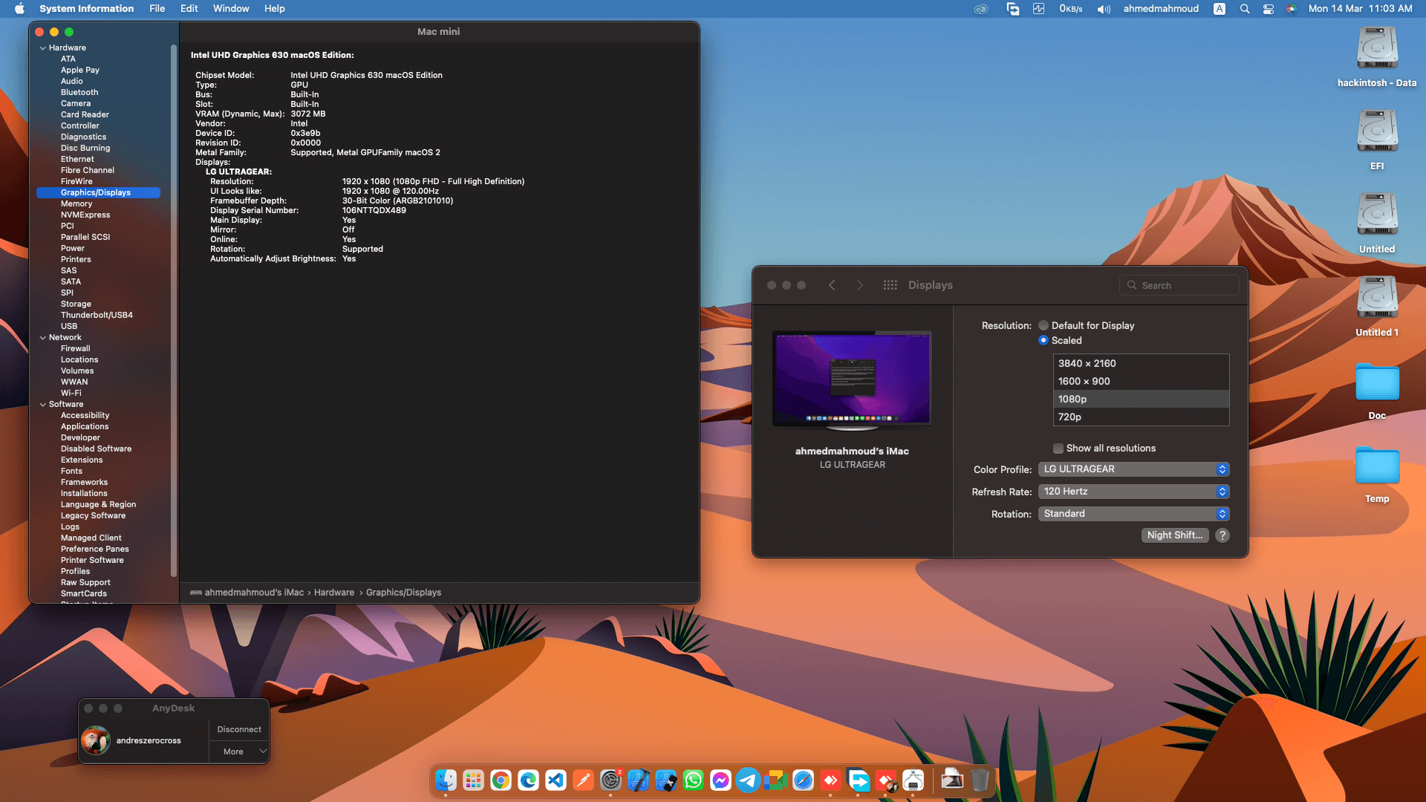Open the Apple menu

click(x=19, y=9)
